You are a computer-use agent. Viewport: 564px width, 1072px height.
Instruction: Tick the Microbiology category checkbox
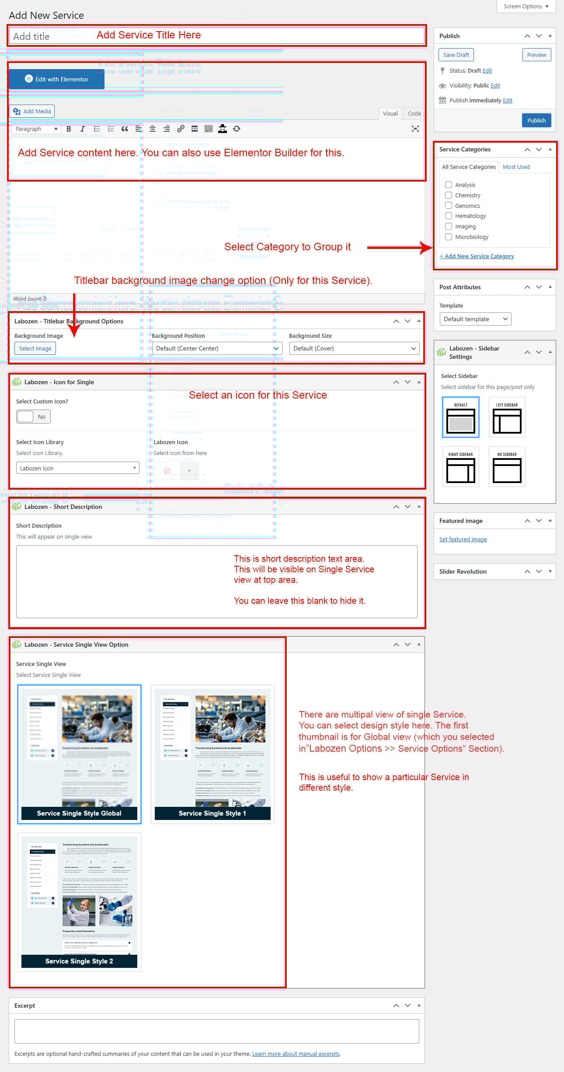coord(449,237)
